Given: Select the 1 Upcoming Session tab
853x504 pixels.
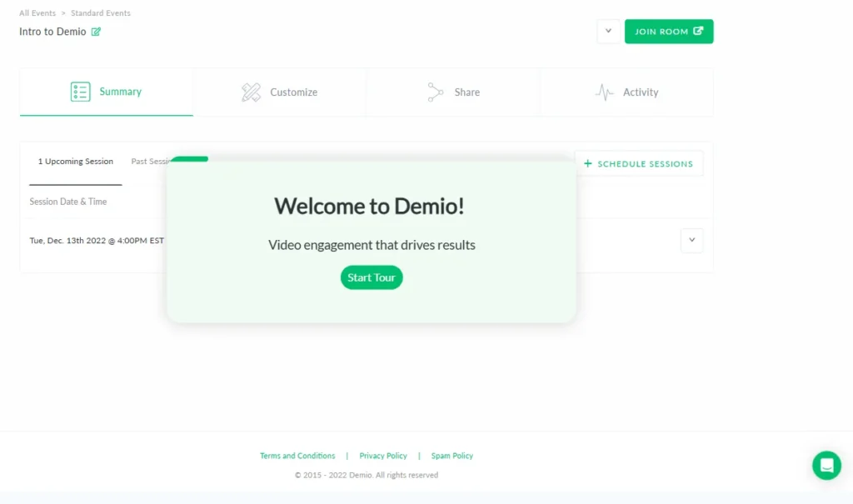Looking at the screenshot, I should tap(76, 162).
